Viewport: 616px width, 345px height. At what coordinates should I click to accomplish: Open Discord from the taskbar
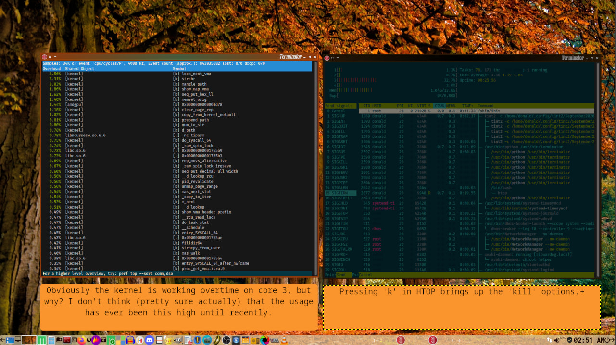[x=150, y=340]
